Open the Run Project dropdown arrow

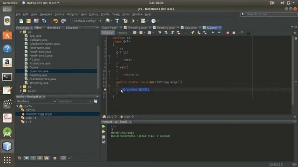tap(137, 21)
